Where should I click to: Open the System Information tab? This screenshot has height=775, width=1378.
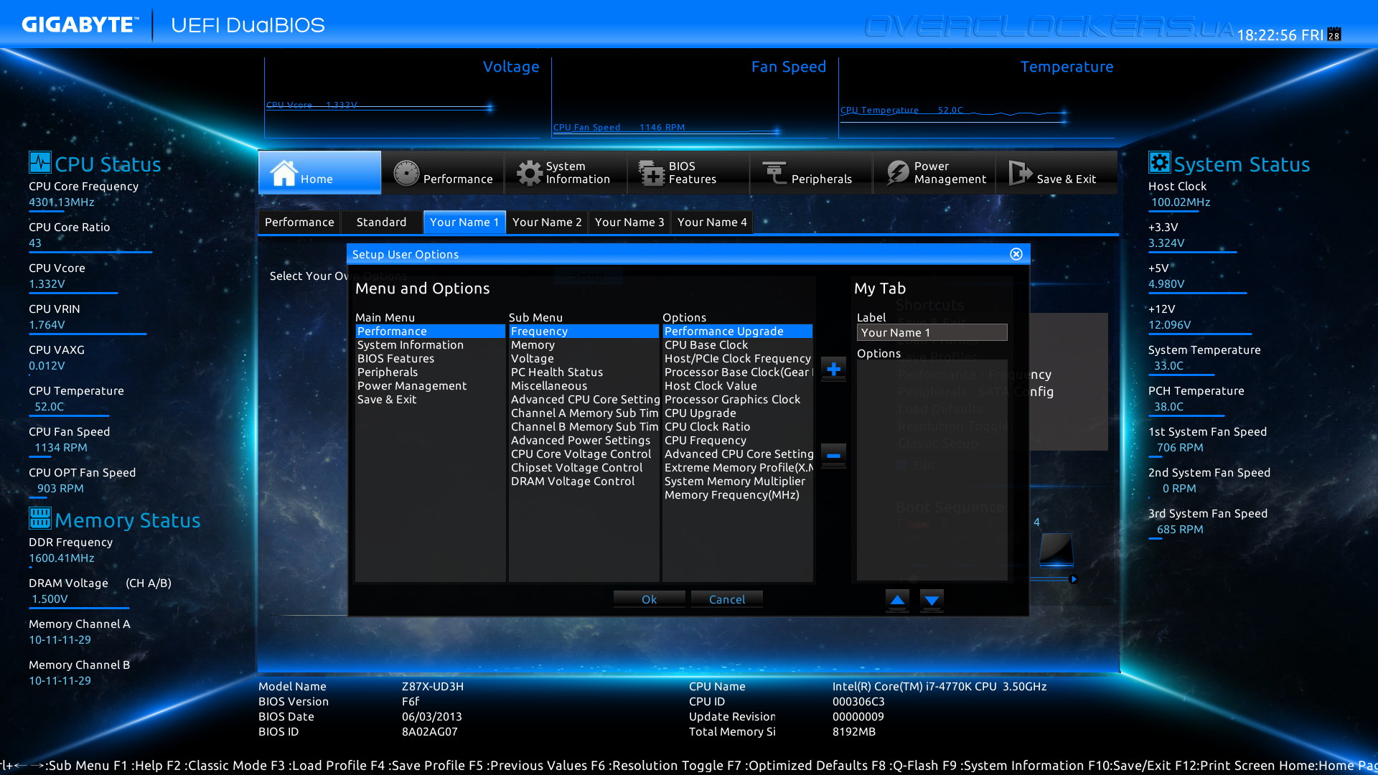click(x=566, y=172)
